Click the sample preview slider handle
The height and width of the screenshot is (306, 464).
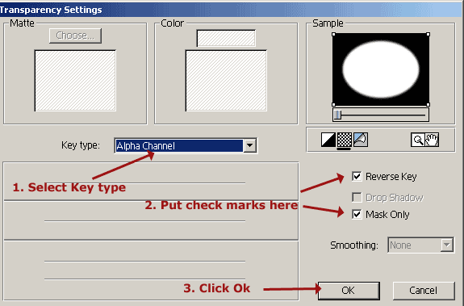[337, 115]
